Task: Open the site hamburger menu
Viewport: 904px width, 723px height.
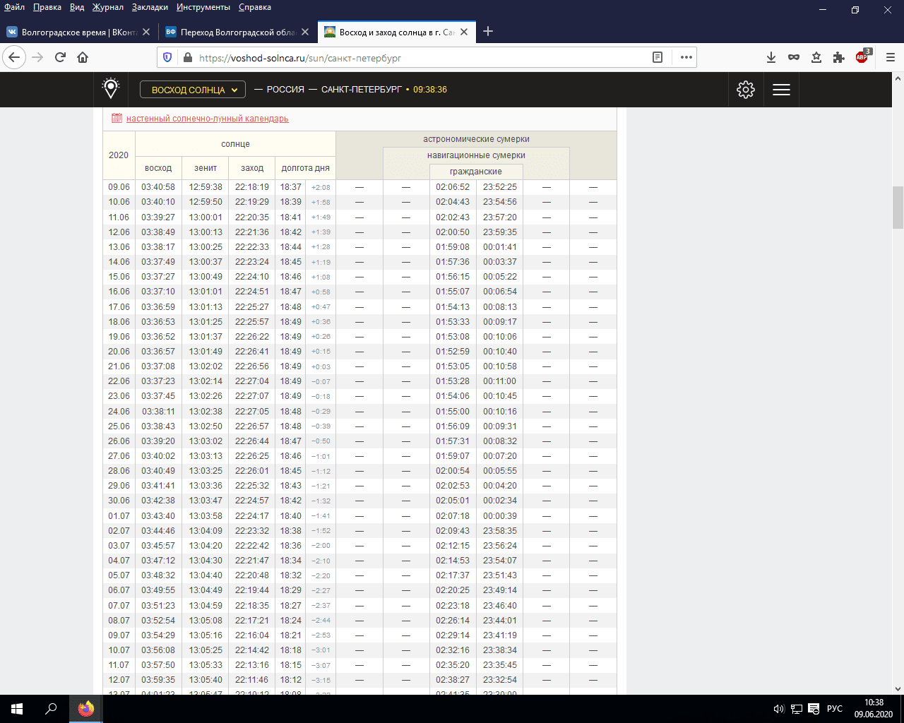Action: pos(781,90)
